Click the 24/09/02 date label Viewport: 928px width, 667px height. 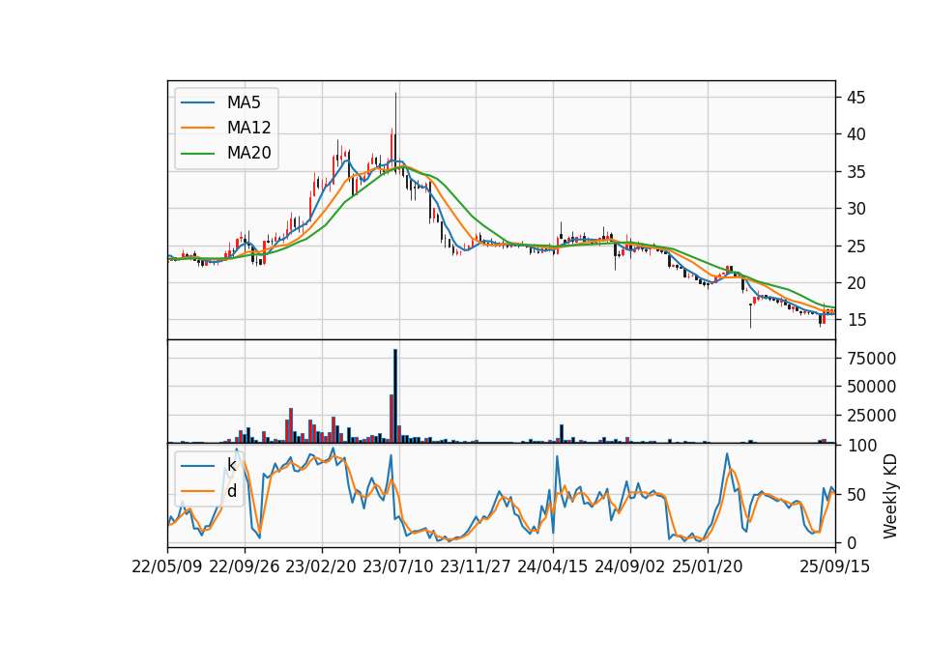coord(629,566)
